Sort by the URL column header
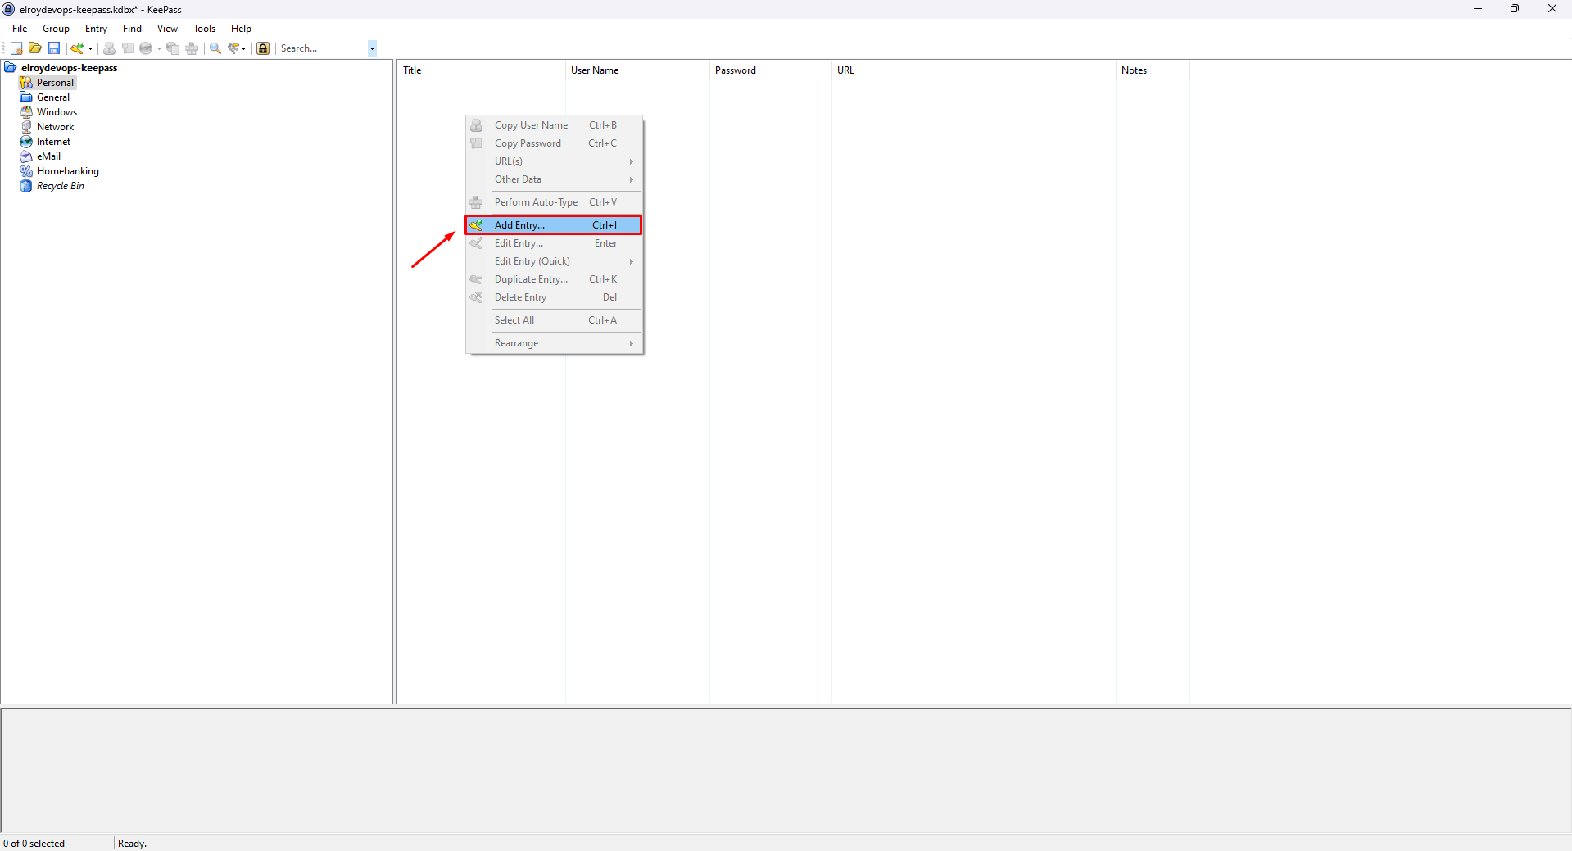This screenshot has width=1572, height=851. tap(973, 70)
